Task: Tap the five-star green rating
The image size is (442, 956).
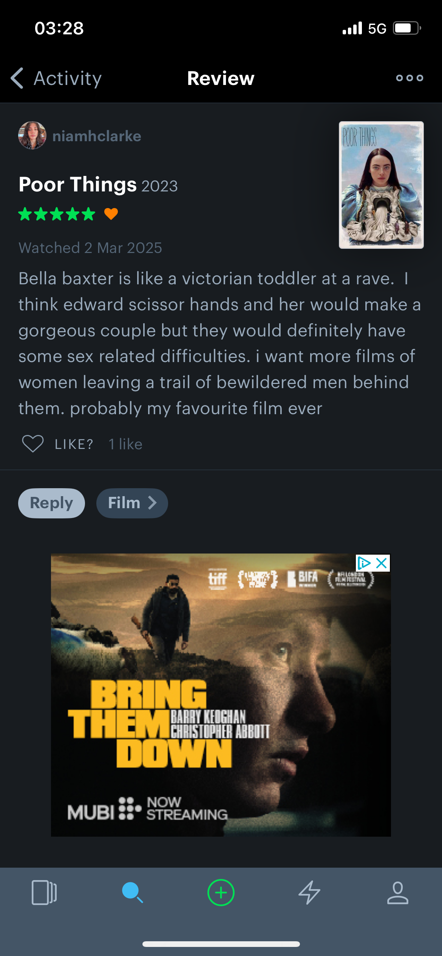Action: (57, 214)
